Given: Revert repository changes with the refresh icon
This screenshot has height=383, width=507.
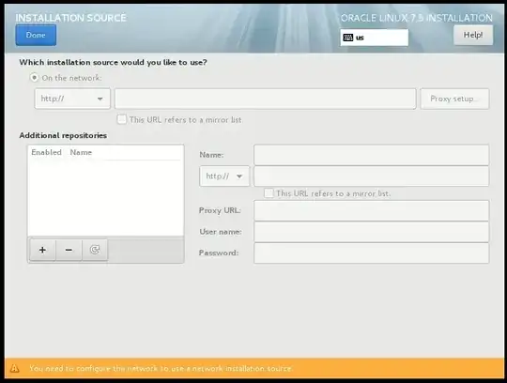Looking at the screenshot, I should click(95, 250).
